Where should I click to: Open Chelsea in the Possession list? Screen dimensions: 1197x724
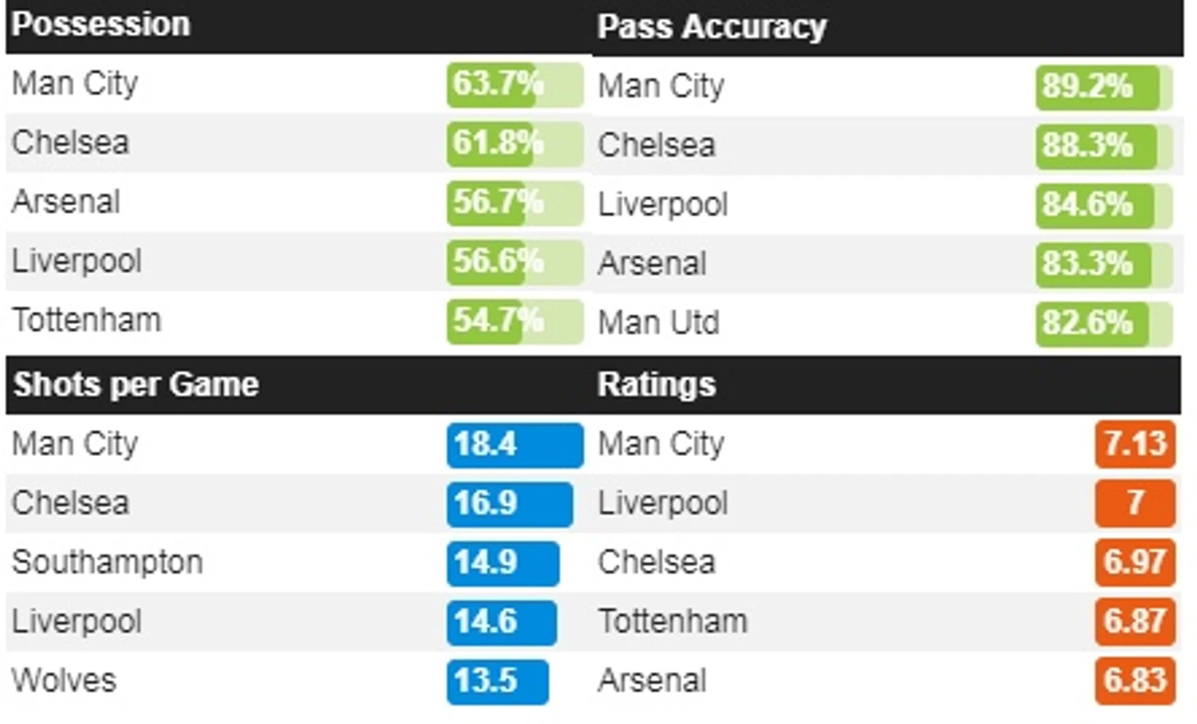click(x=71, y=143)
